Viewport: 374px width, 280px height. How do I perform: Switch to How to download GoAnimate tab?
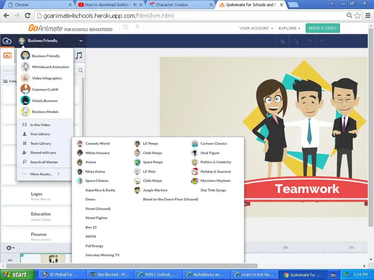coord(110,4)
